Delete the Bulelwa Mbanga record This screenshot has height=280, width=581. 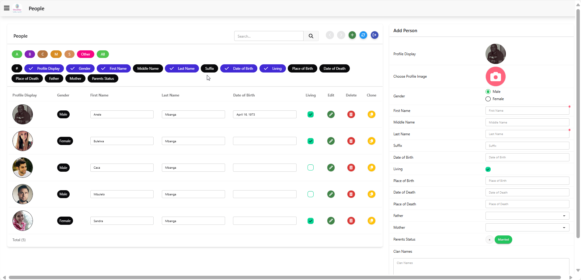[x=351, y=141]
